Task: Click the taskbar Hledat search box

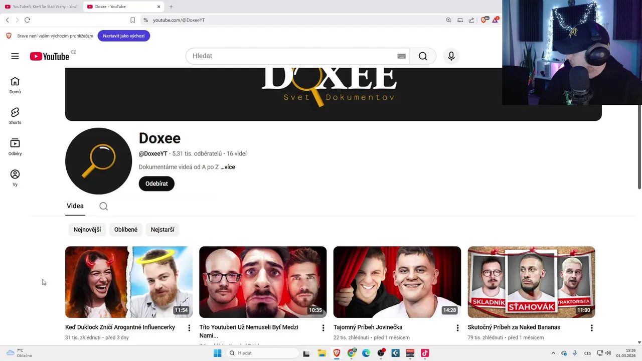Action: coord(261,353)
